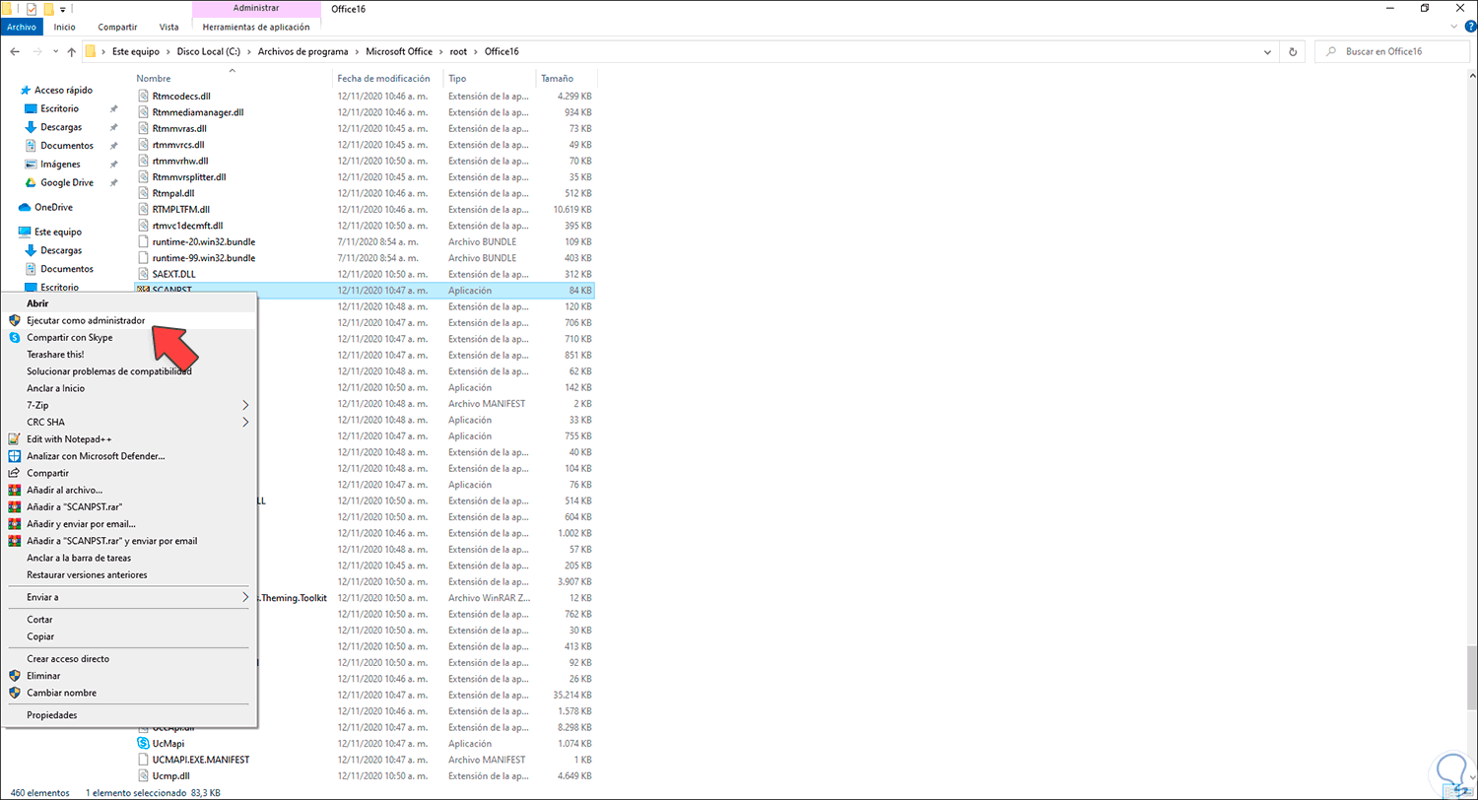The height and width of the screenshot is (800, 1478).
Task: Choose Crear acceso directo
Action: pyautogui.click(x=68, y=658)
